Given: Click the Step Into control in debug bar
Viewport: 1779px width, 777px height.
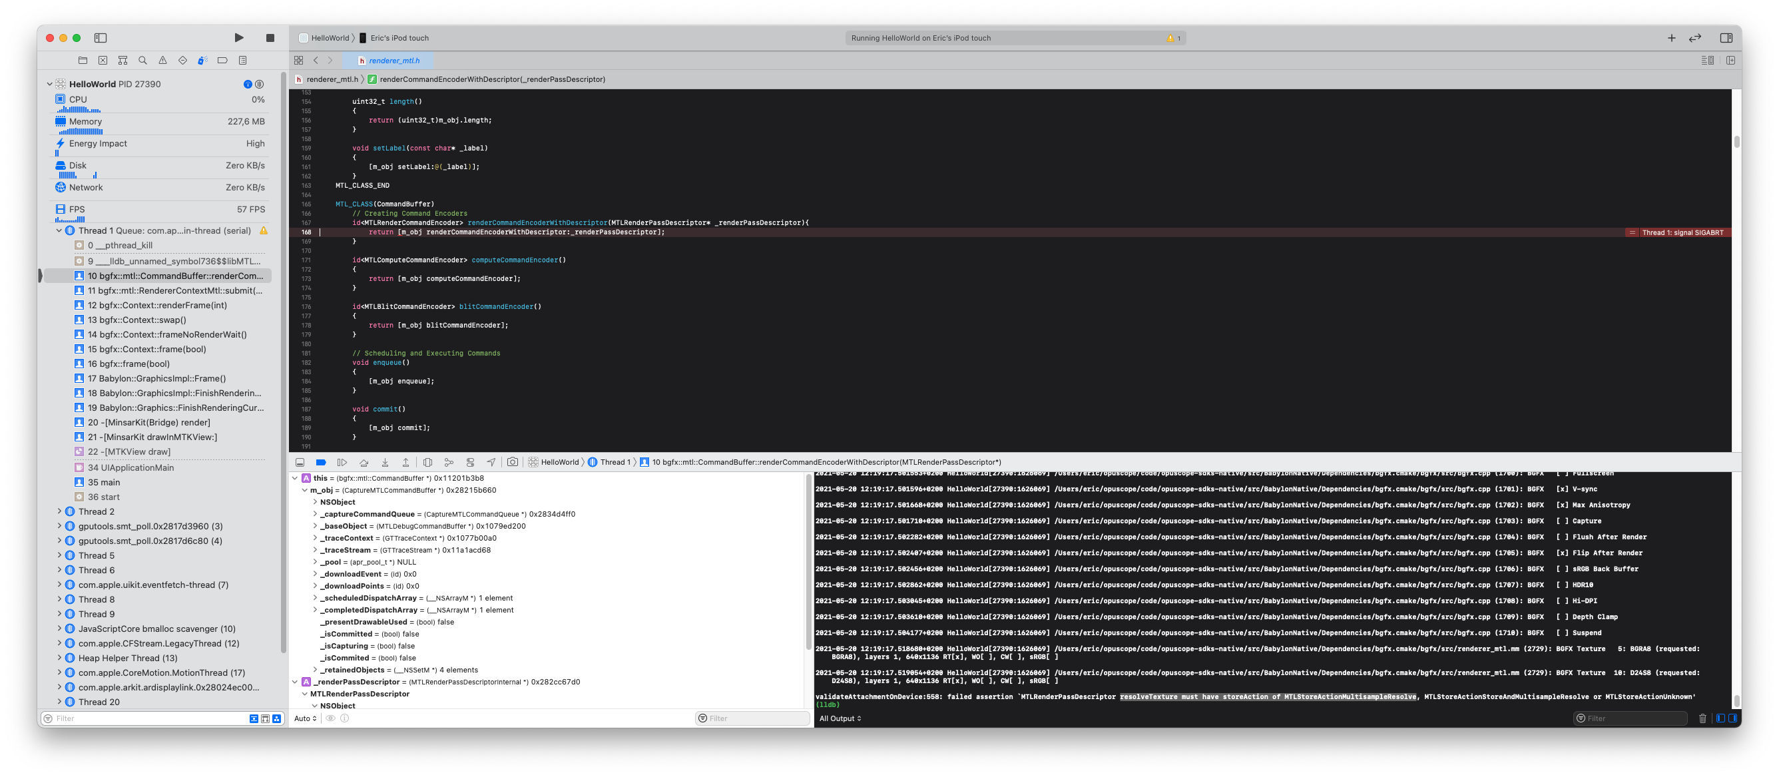Looking at the screenshot, I should pos(385,462).
